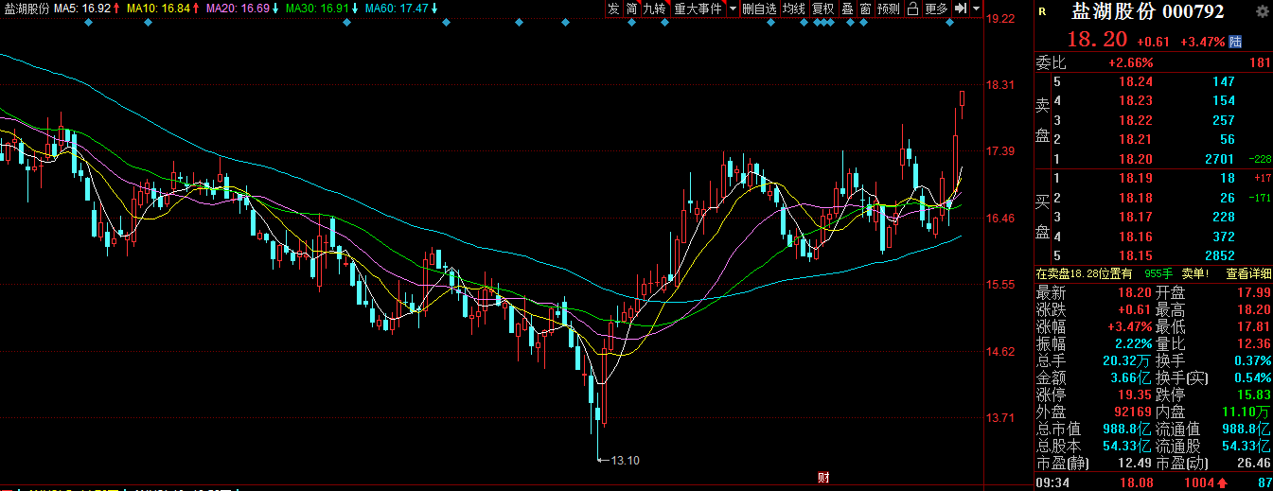
Task: Click the 盐湖股份 chart title label
Action: tap(27, 8)
